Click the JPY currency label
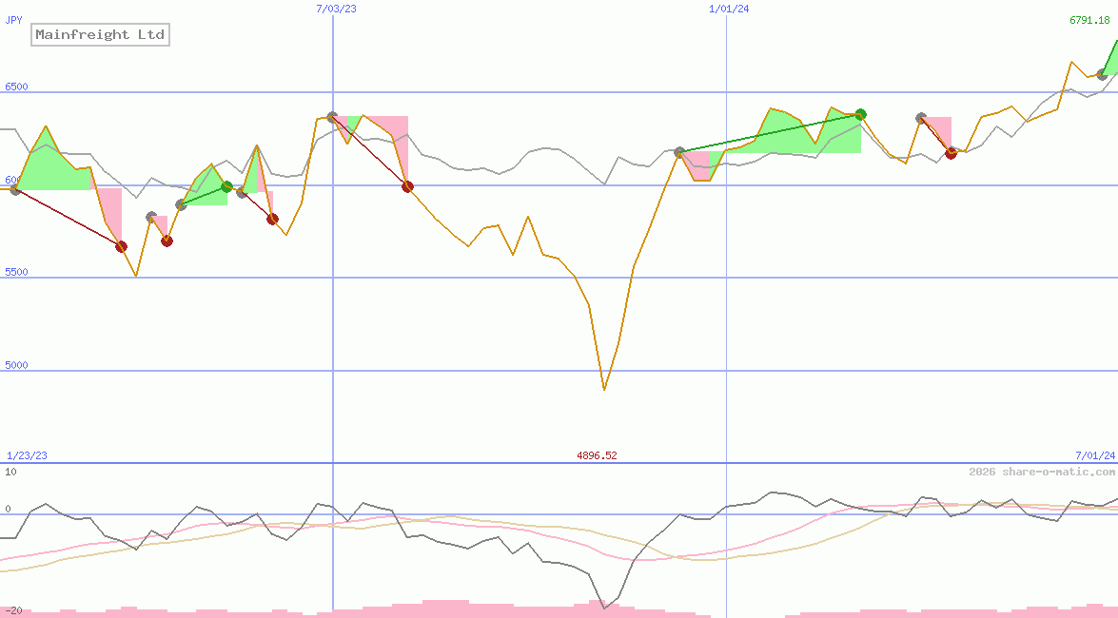The width and height of the screenshot is (1118, 618). coord(13,19)
